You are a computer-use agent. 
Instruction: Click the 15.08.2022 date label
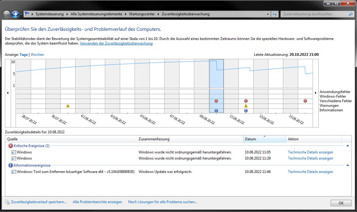(x=296, y=119)
